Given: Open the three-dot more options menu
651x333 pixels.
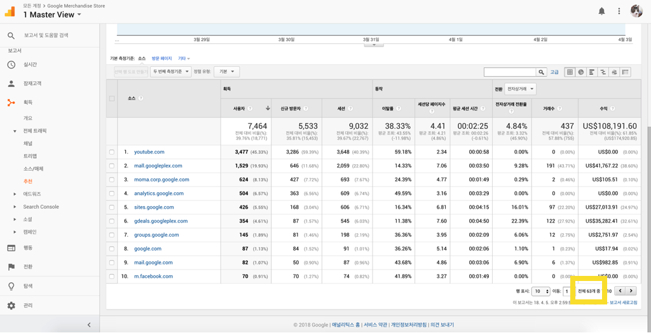Looking at the screenshot, I should point(619,11).
